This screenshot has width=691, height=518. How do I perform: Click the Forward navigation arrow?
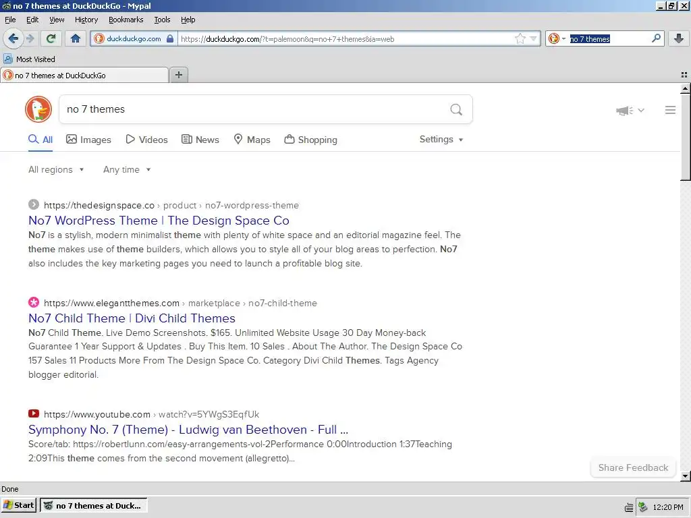pos(30,38)
